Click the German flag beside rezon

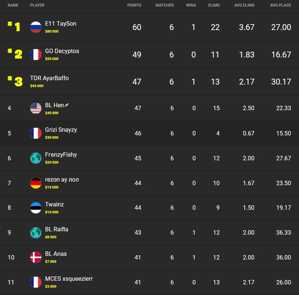tap(36, 183)
